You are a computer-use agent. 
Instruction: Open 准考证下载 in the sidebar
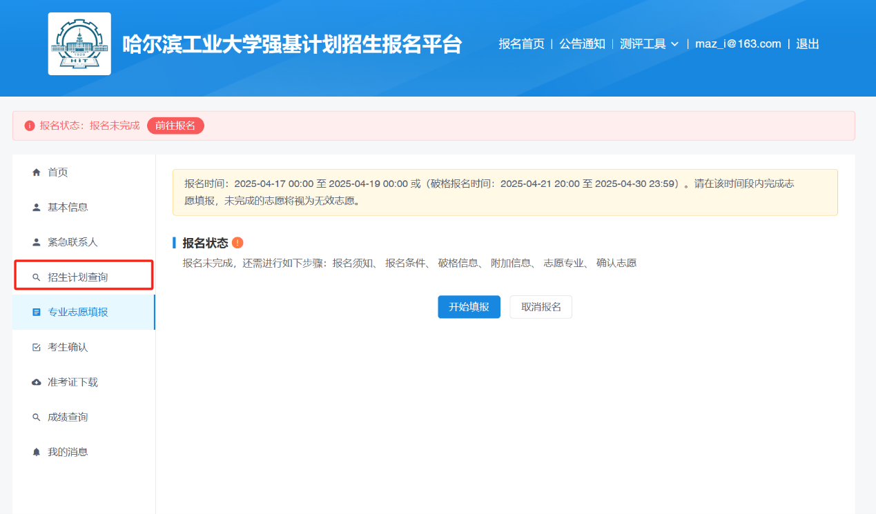click(84, 382)
